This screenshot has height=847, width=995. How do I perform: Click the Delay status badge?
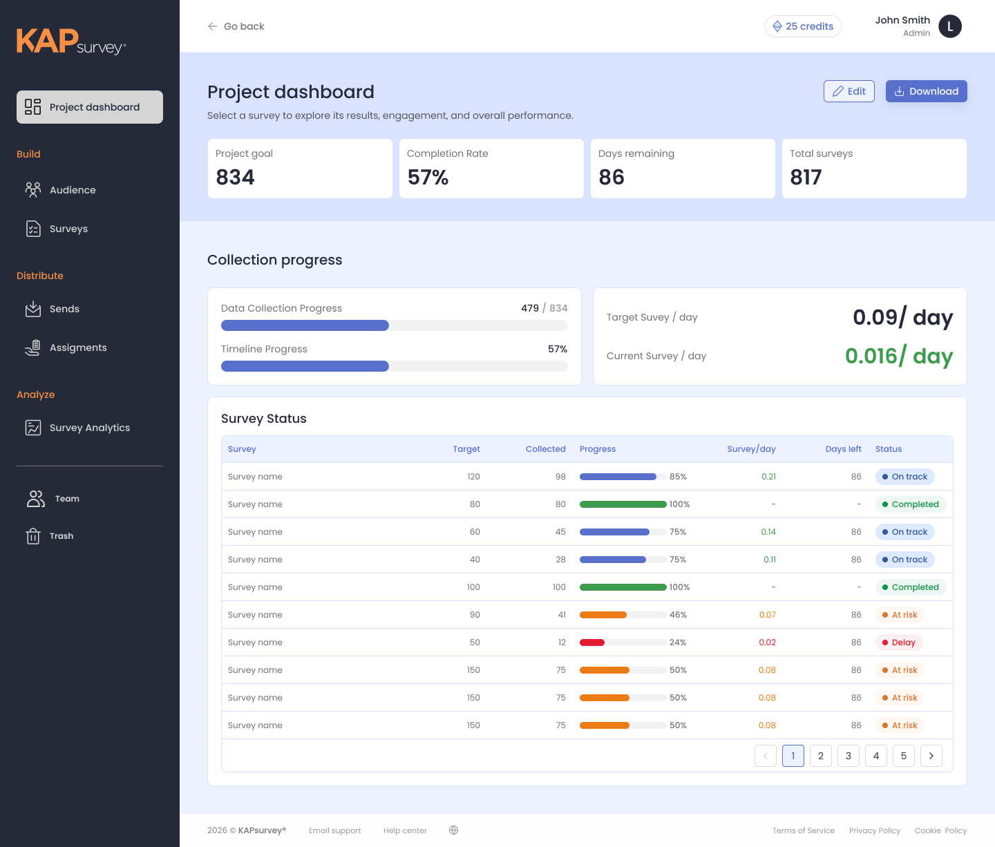[899, 643]
